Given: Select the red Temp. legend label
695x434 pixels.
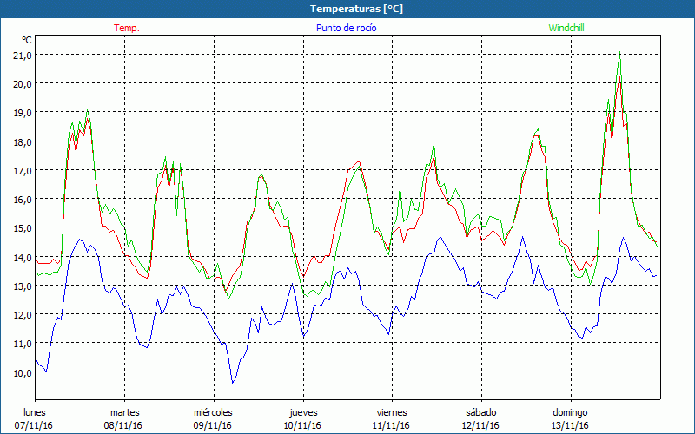Looking at the screenshot, I should tap(127, 28).
